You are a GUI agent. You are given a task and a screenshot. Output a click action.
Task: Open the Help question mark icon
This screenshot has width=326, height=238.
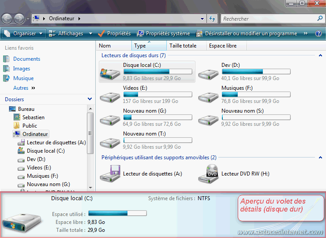pos(319,33)
